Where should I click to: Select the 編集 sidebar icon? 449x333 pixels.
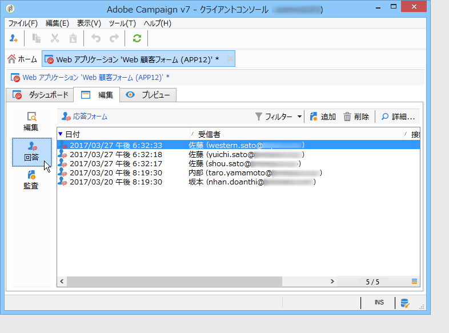pyautogui.click(x=31, y=122)
